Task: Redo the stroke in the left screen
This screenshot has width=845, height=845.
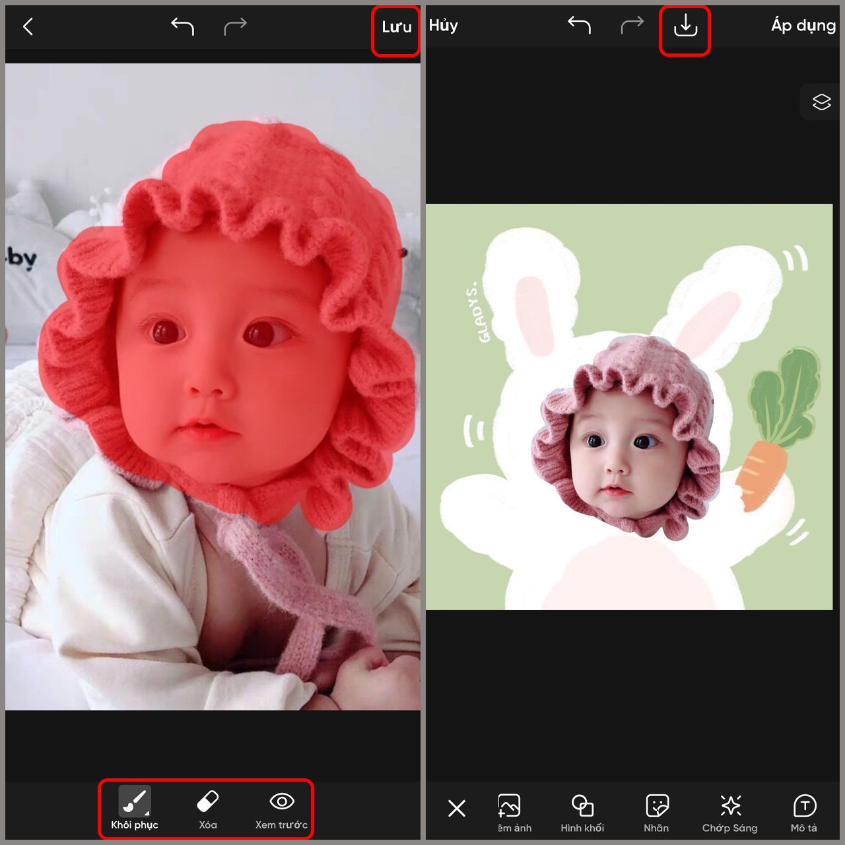Action: pos(235,26)
